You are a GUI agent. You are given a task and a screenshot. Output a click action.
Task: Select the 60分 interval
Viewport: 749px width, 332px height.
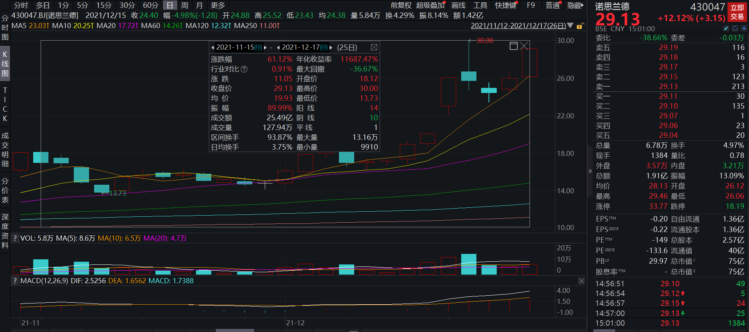[x=151, y=5]
